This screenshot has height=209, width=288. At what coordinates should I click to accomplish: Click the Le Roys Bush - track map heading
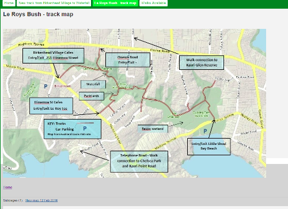click(38, 14)
